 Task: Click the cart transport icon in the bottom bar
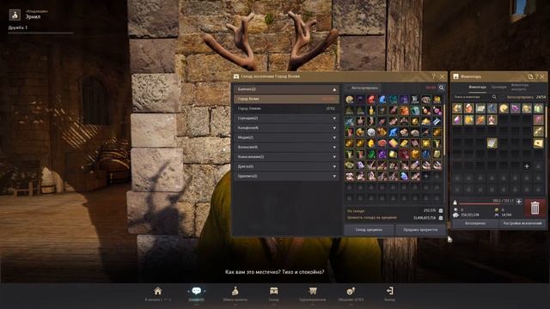tap(313, 291)
